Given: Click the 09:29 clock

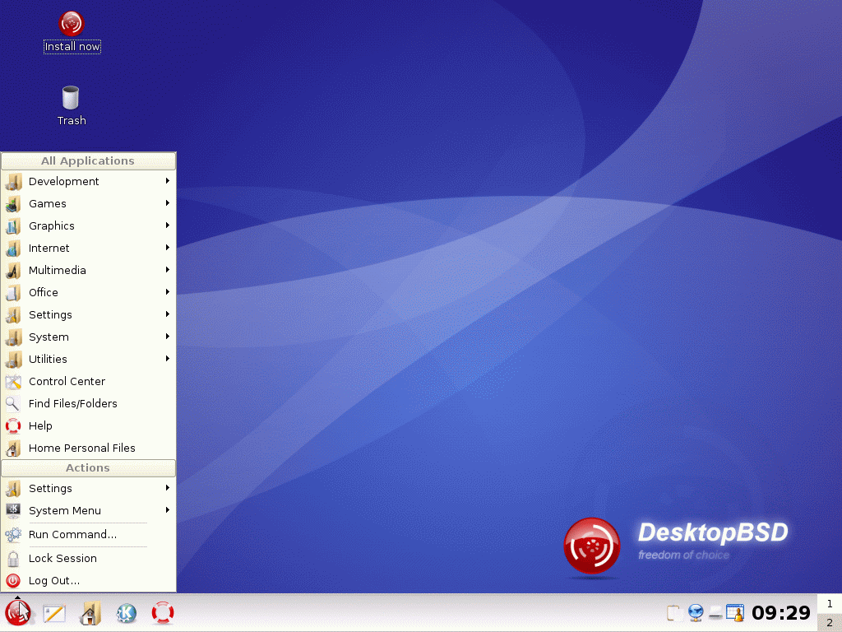Looking at the screenshot, I should click(781, 612).
